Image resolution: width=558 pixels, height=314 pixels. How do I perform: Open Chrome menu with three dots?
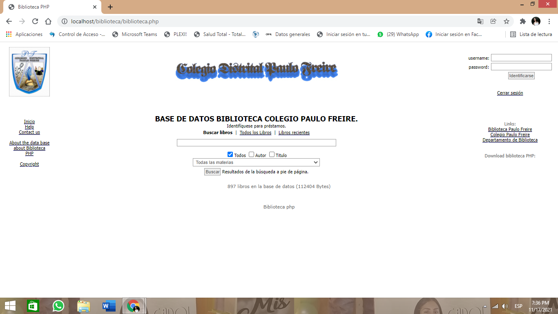pos(549,22)
